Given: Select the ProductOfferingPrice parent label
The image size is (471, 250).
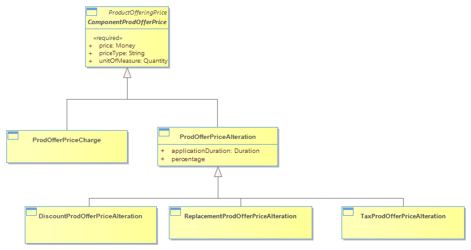Looking at the screenshot, I should coord(138,12).
